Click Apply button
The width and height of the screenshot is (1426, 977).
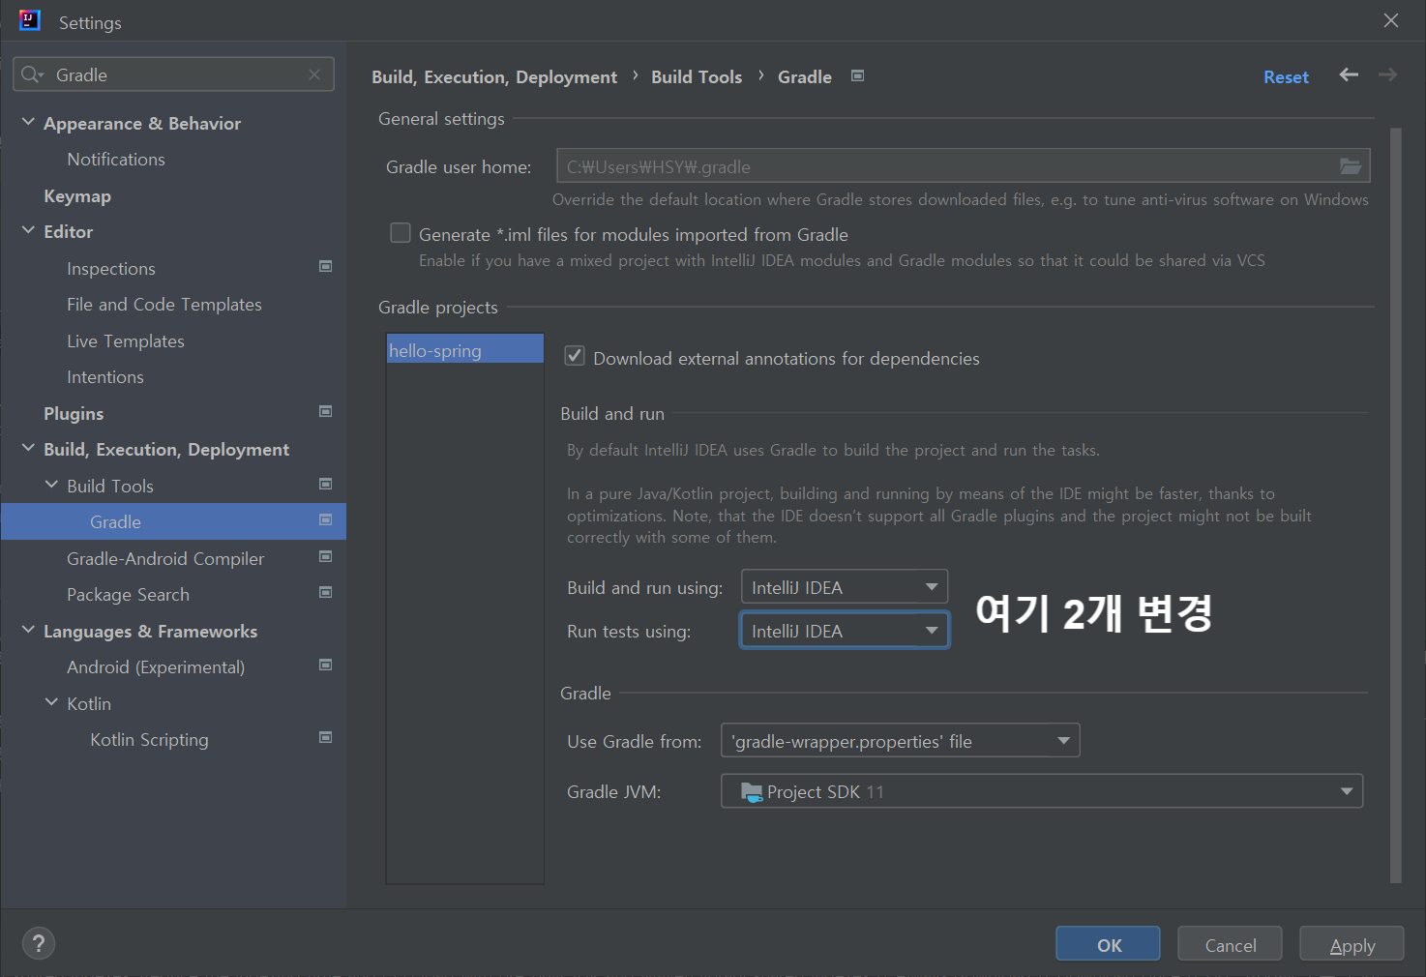1352,944
